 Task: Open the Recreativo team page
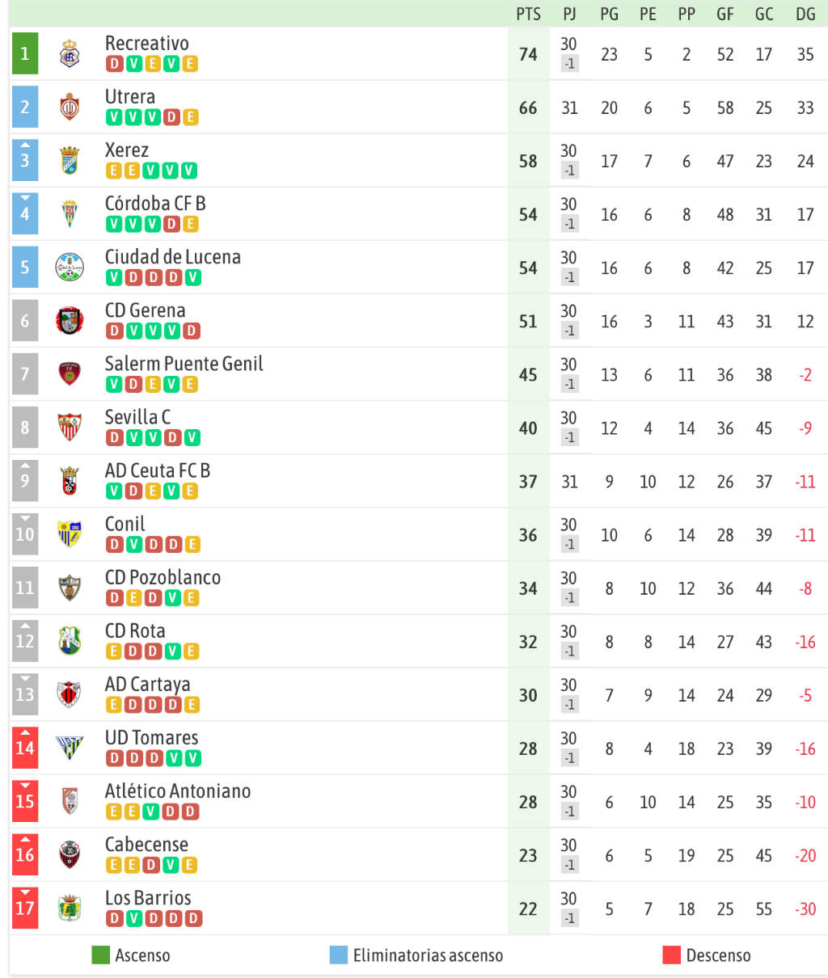(147, 44)
